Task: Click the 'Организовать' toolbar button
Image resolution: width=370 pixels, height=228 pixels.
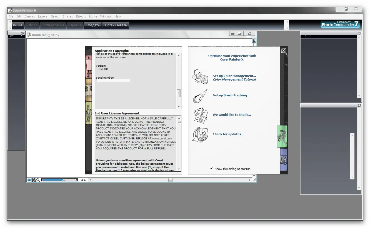Action: [x=116, y=25]
